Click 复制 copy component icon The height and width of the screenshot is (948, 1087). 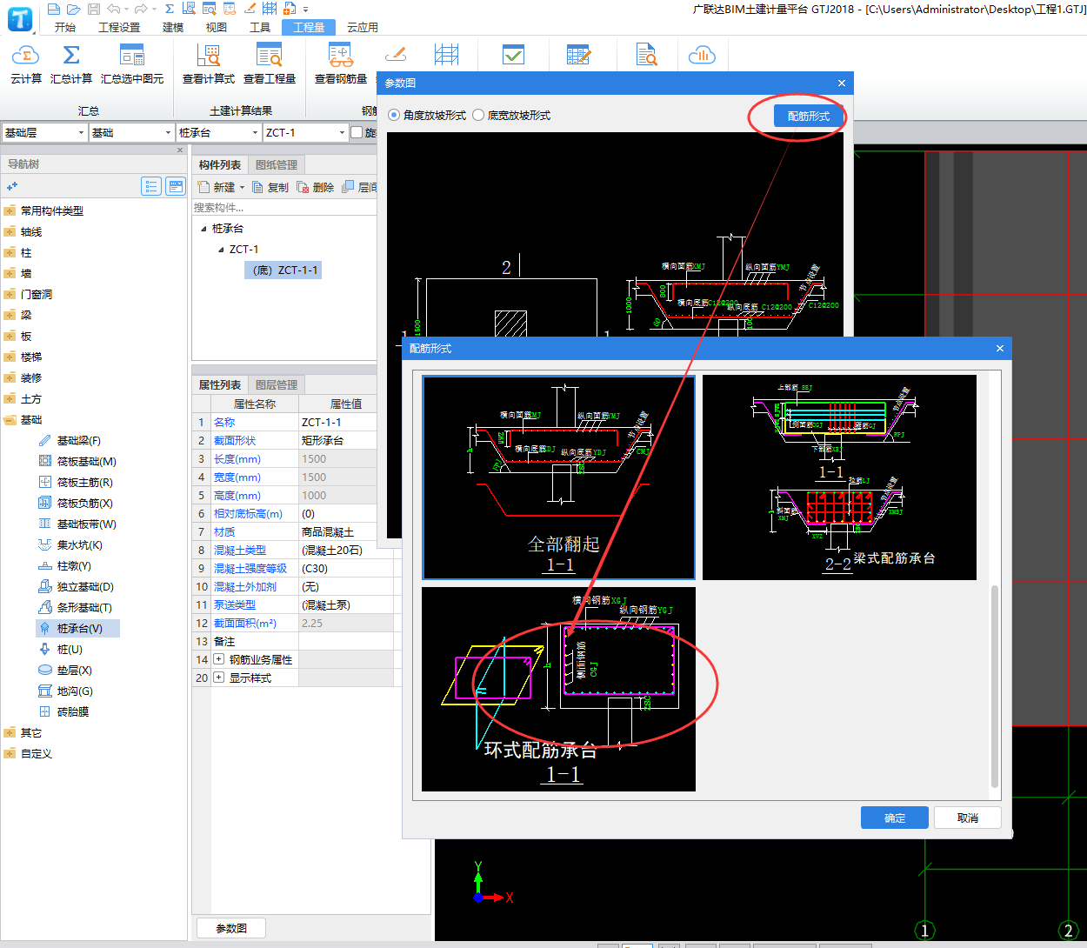pyautogui.click(x=270, y=187)
